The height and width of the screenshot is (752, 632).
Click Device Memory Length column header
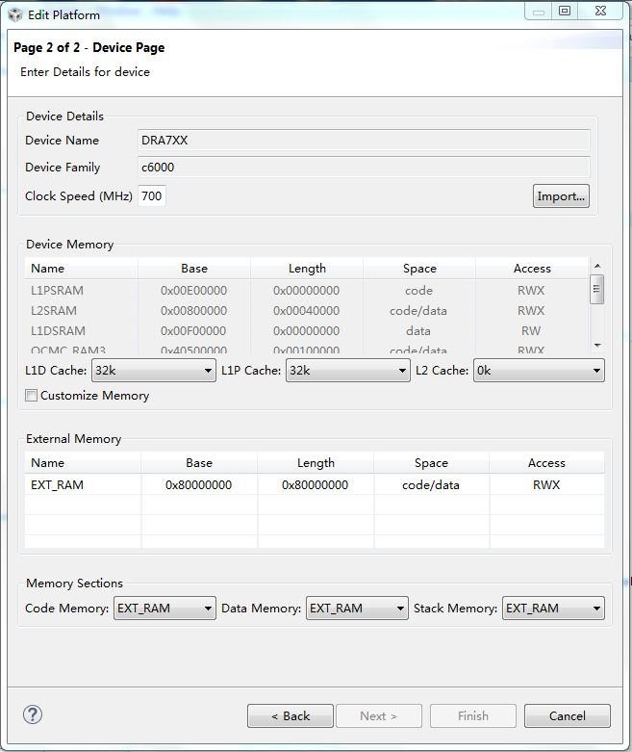coord(307,268)
